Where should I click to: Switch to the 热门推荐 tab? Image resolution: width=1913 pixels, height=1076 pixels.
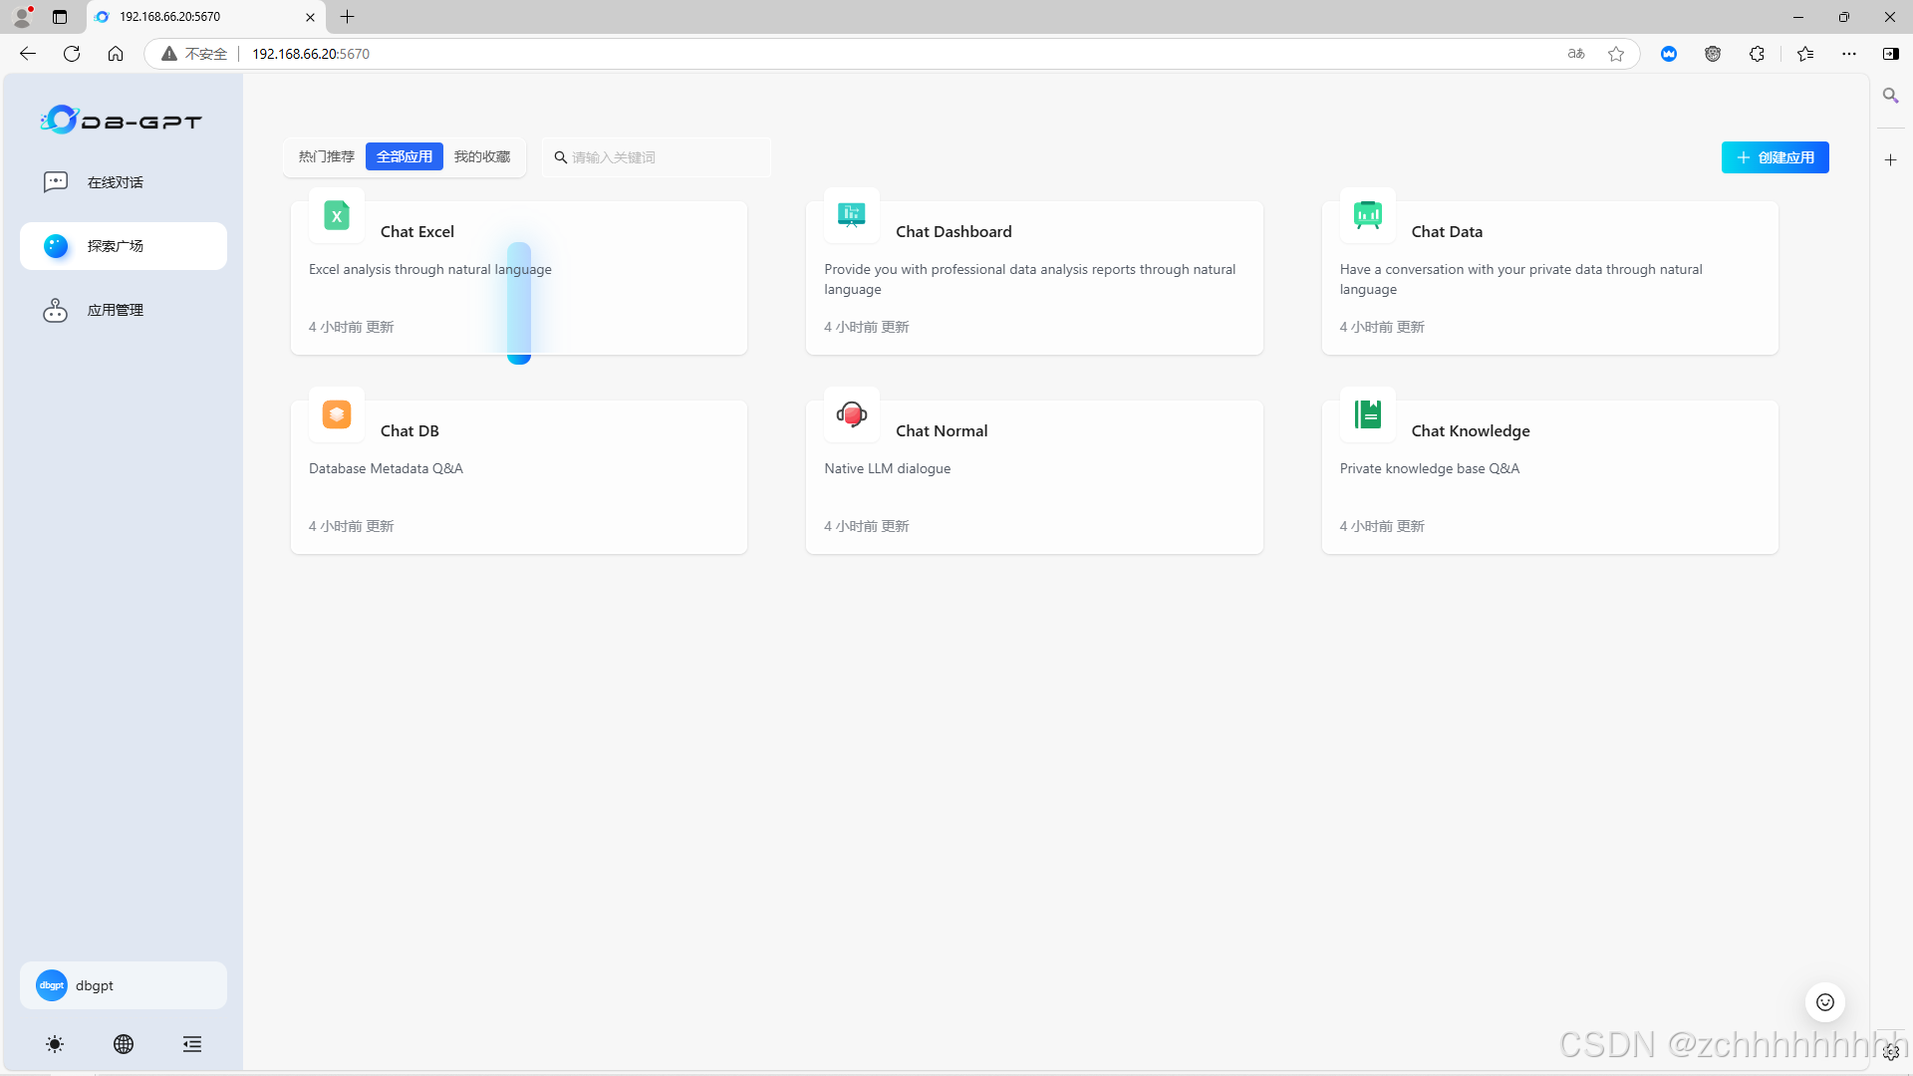(326, 156)
